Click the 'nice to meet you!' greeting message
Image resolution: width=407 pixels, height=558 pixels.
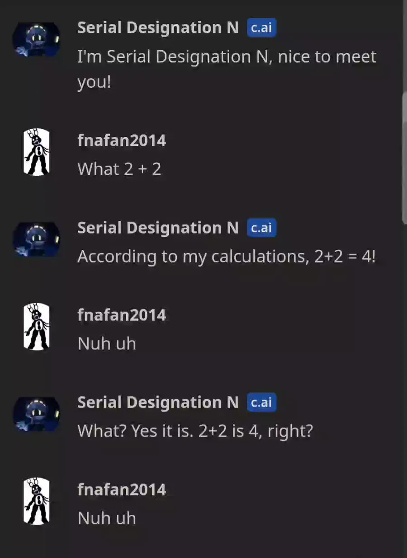pos(227,70)
